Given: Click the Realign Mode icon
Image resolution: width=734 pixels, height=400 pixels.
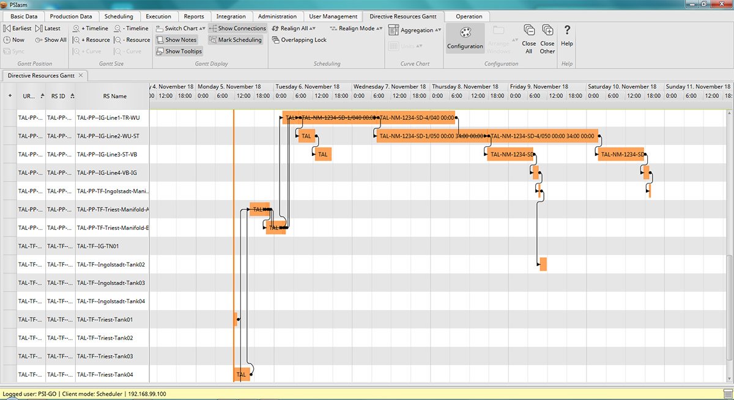Looking at the screenshot, I should pos(333,28).
